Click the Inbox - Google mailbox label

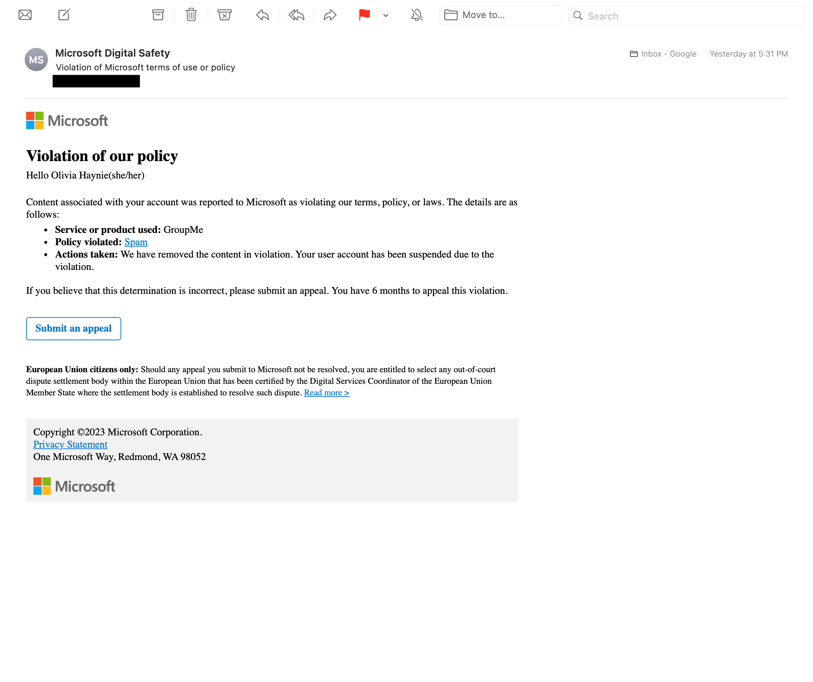click(x=663, y=54)
